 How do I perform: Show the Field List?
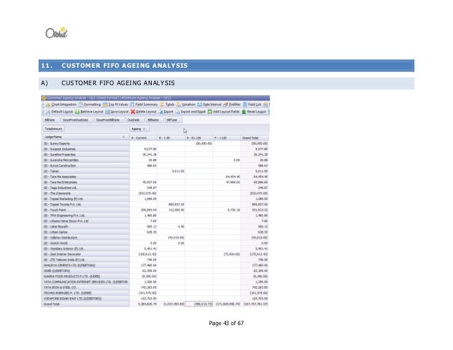pos(252,104)
